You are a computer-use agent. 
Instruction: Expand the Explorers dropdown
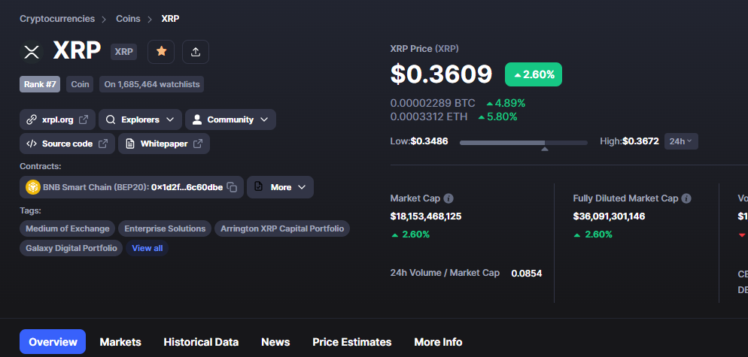140,120
